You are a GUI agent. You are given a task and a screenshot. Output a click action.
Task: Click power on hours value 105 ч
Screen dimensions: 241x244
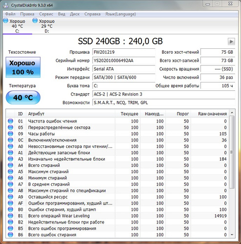coord(218,86)
